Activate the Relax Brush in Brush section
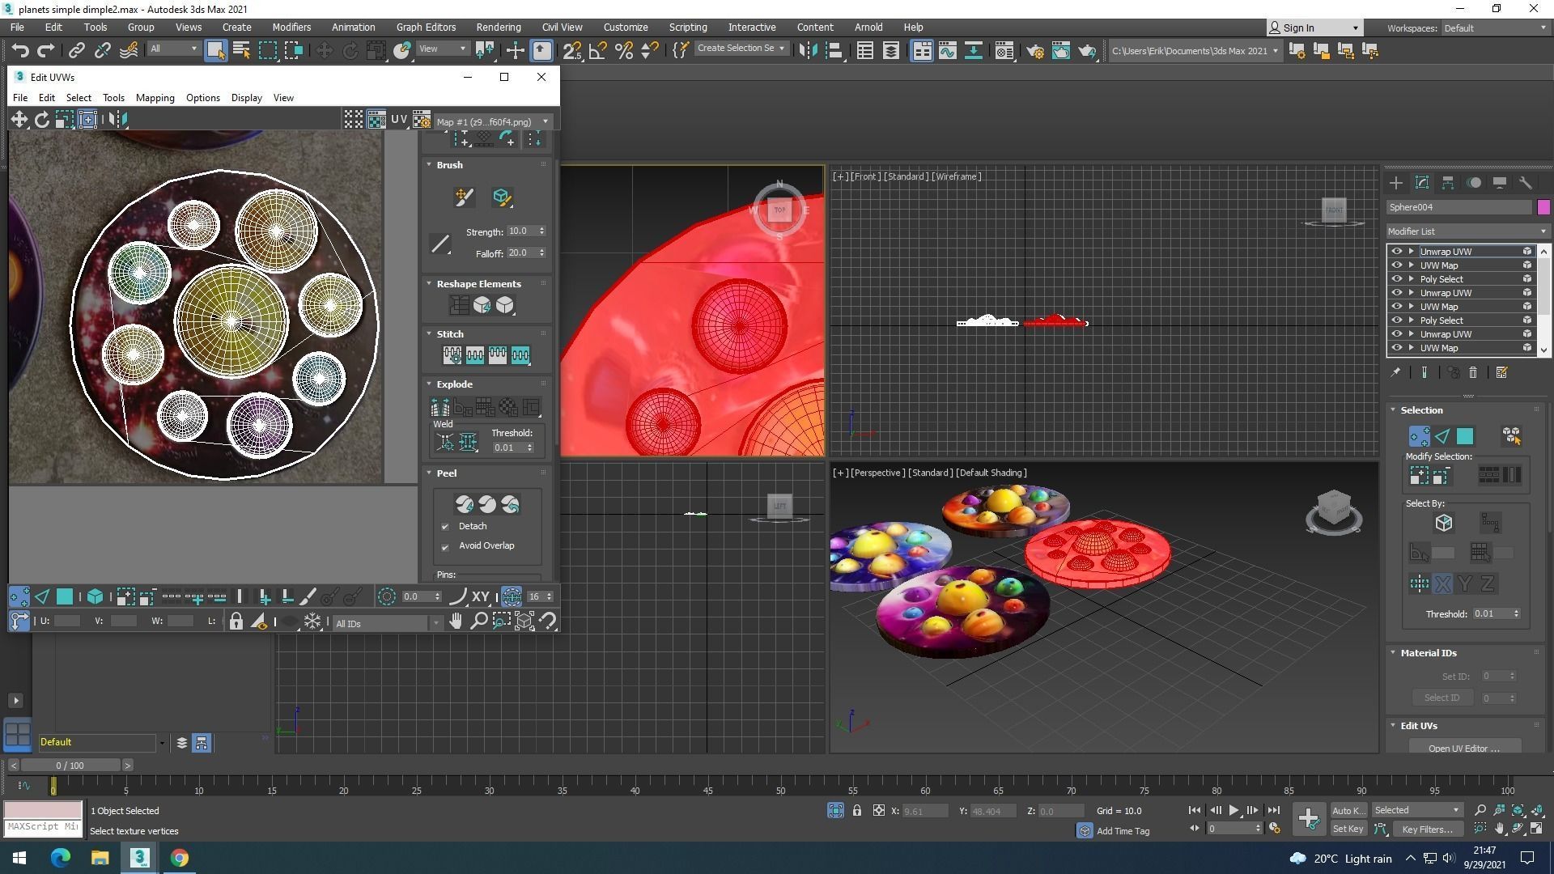Image resolution: width=1554 pixels, height=874 pixels. 502,197
